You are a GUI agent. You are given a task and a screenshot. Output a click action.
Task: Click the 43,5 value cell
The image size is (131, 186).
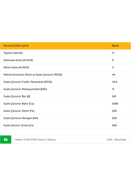[x=120, y=82]
